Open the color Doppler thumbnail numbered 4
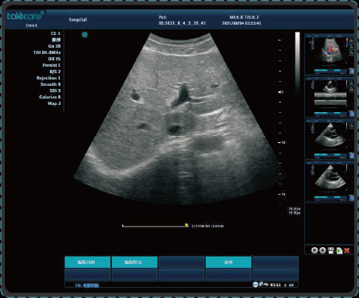Screen dimensions: 359x298 (330, 55)
